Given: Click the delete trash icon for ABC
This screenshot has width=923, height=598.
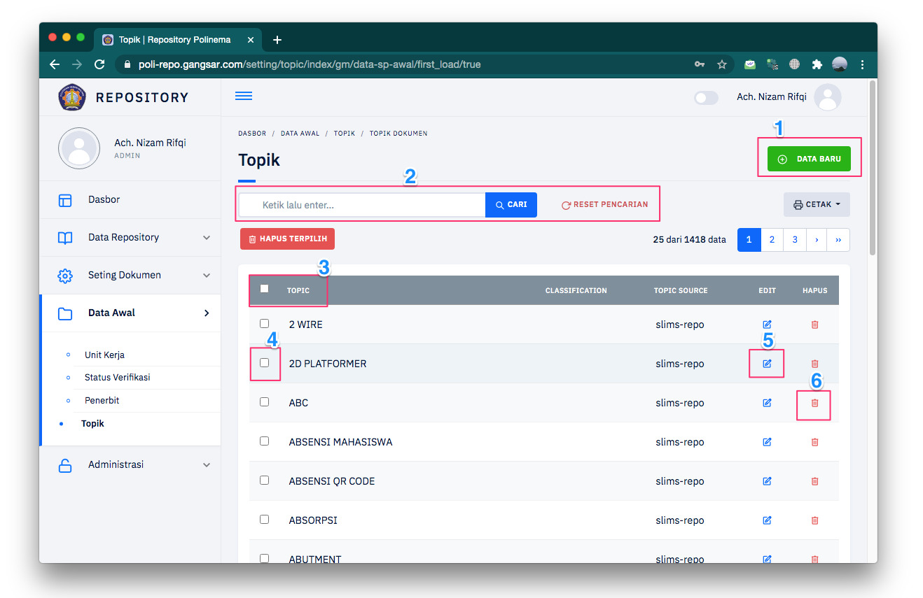Looking at the screenshot, I should [814, 403].
